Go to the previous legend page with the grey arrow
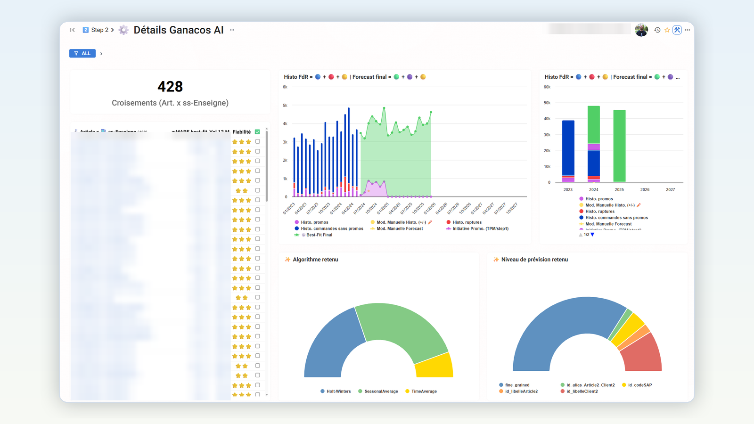The height and width of the screenshot is (424, 754). click(581, 235)
